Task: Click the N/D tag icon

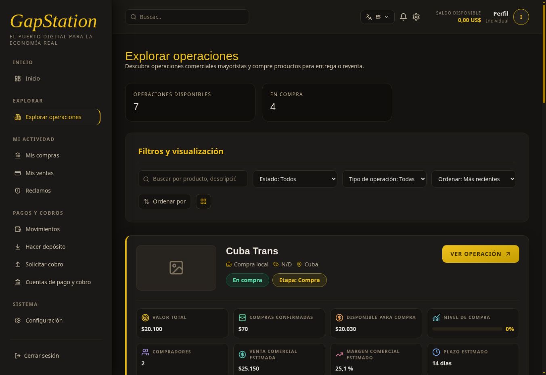Action: coord(276,264)
